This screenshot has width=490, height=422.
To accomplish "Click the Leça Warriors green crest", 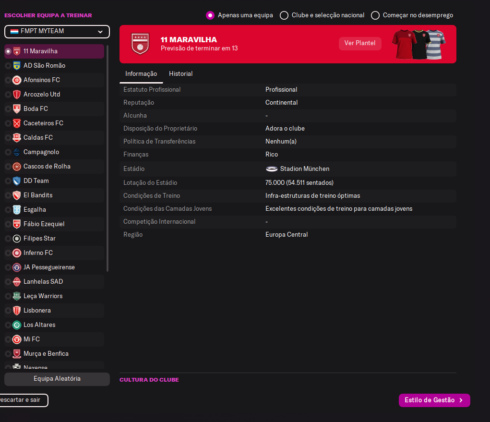I will (x=17, y=296).
